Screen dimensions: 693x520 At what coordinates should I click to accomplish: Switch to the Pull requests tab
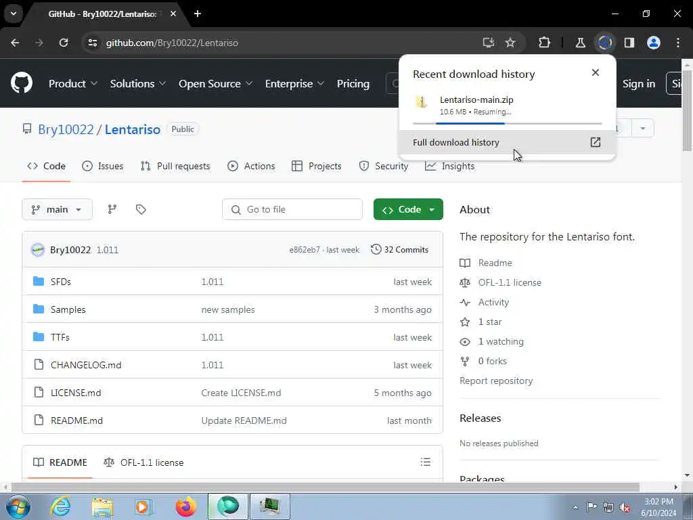pyautogui.click(x=175, y=167)
